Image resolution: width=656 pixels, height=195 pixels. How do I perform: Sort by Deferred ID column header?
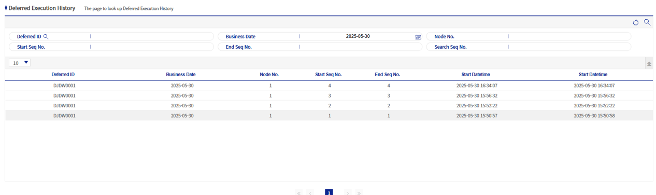coord(63,75)
